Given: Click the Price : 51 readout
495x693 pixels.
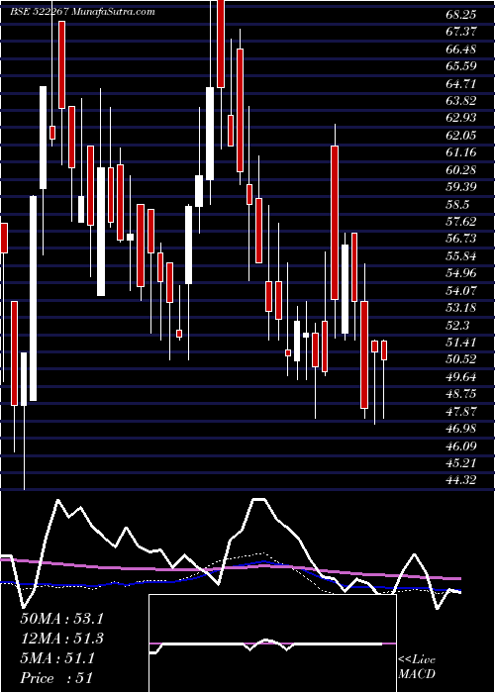Looking at the screenshot, I should (x=56, y=678).
